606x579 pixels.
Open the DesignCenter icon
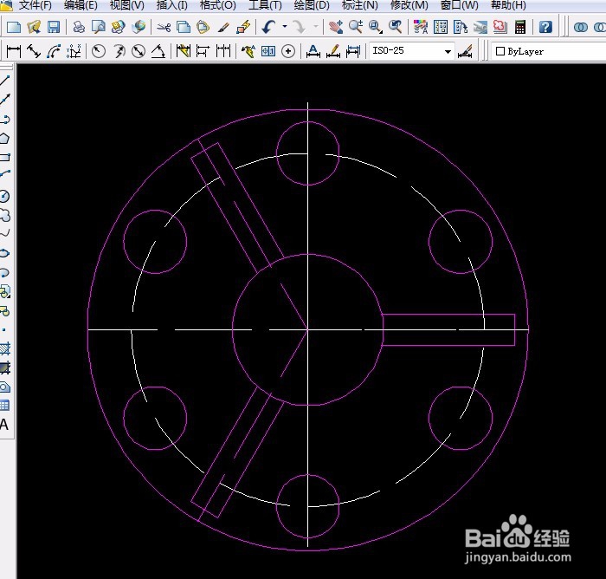pyautogui.click(x=440, y=27)
